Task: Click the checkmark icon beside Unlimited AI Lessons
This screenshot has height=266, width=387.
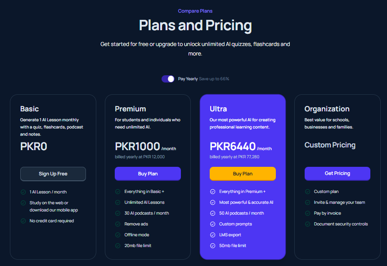Action: [x=118, y=202]
